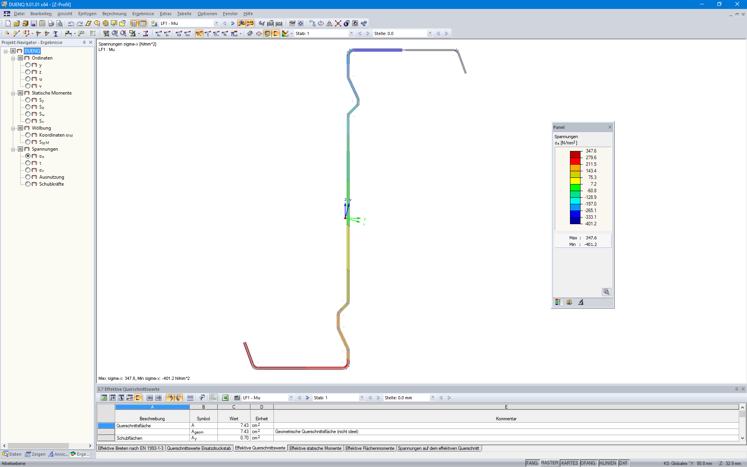Click the Excel export icon in table toolbar
The image size is (747, 467).
click(225, 398)
